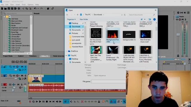Expand the OneDrive tree node
This screenshot has height=107, width=191.
66,51
